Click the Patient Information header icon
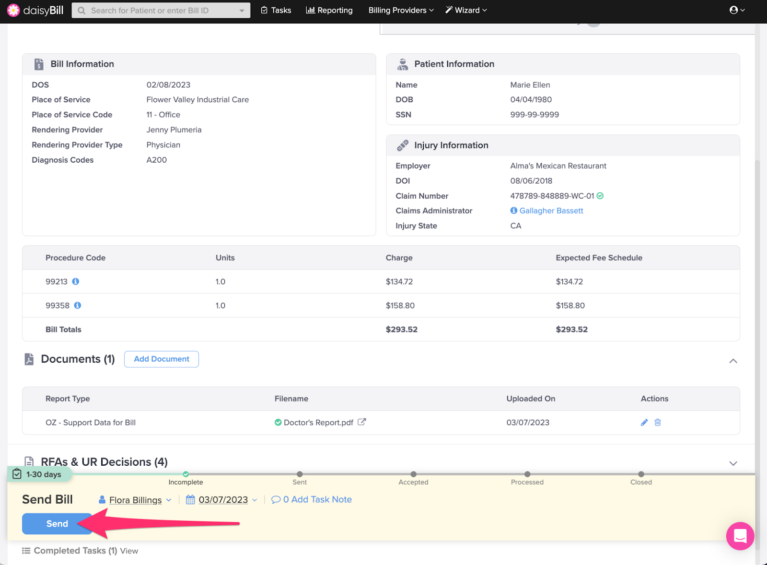Viewport: 767px width, 565px height. coord(403,64)
